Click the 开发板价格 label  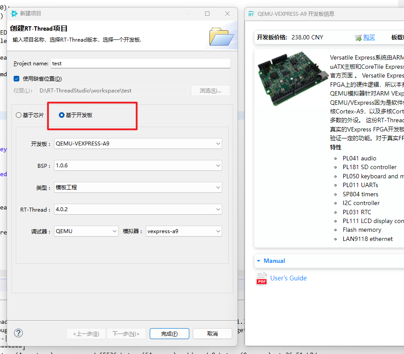click(x=272, y=38)
